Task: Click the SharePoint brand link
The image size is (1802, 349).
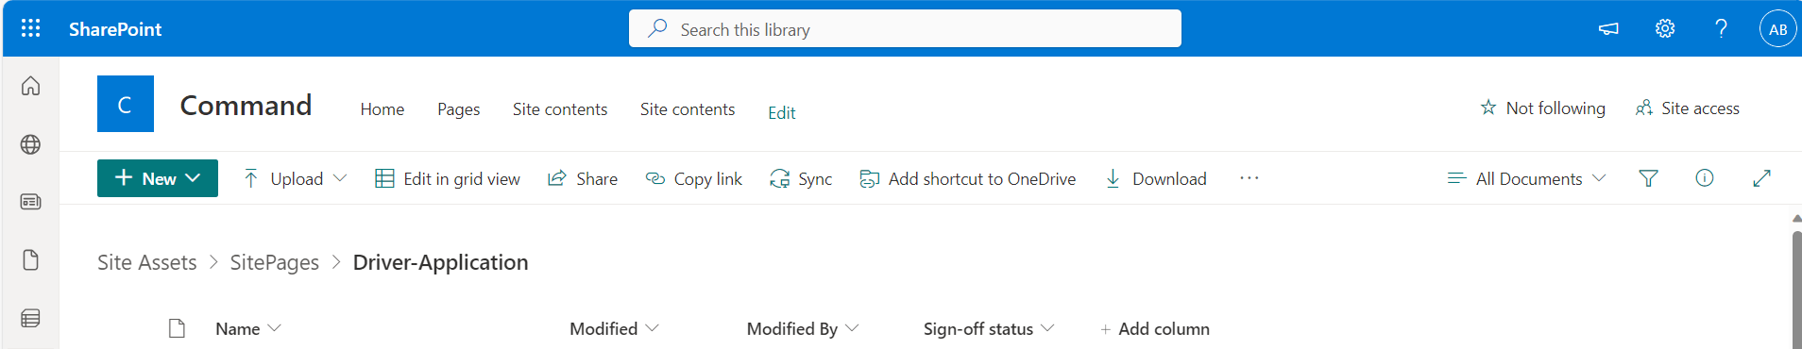Action: click(x=115, y=29)
